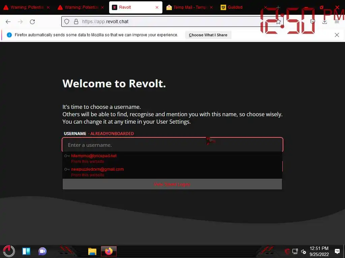Open tracking protection shield icon

pyautogui.click(x=67, y=21)
